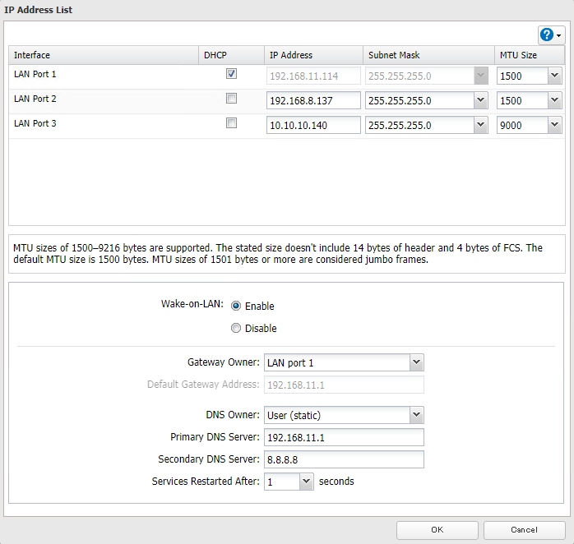Click the OK button
The height and width of the screenshot is (544, 574).
[x=437, y=530]
